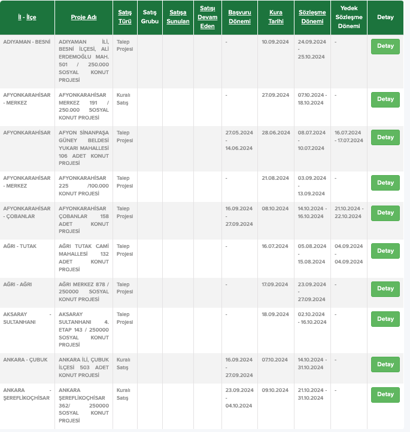Open Detay for Ankara Şereflikoçhisar project
Image resolution: width=410 pixels, height=432 pixels.
tap(385, 395)
